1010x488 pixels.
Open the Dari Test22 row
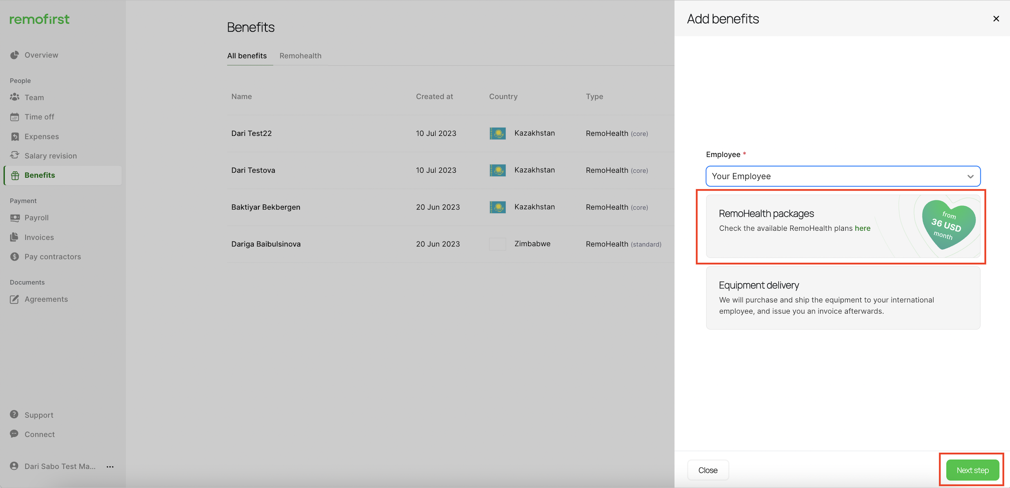451,134
